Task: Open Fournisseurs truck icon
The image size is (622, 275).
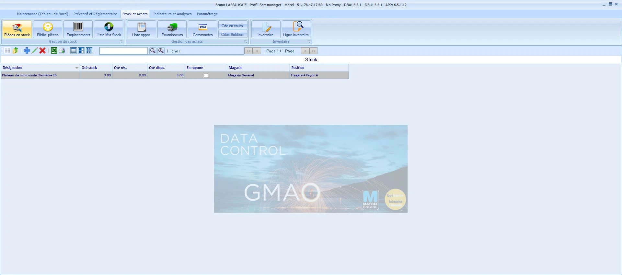Action: coord(172,29)
